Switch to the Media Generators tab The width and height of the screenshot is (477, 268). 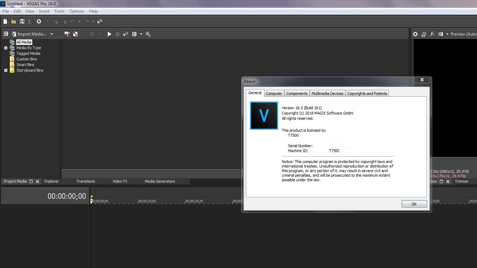[160, 181]
